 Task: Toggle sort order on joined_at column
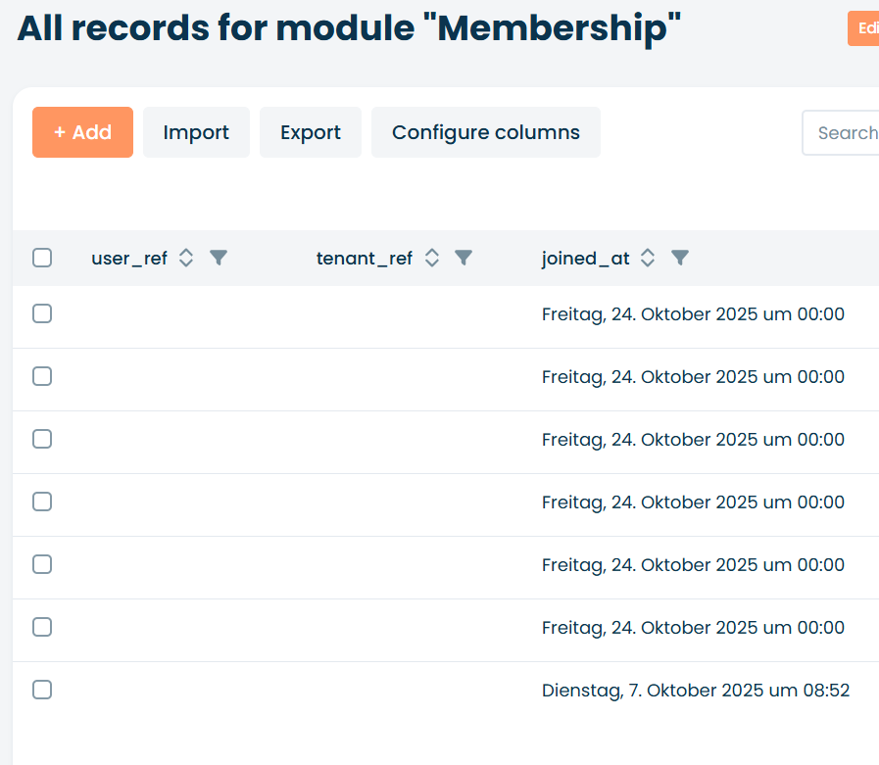pos(648,258)
